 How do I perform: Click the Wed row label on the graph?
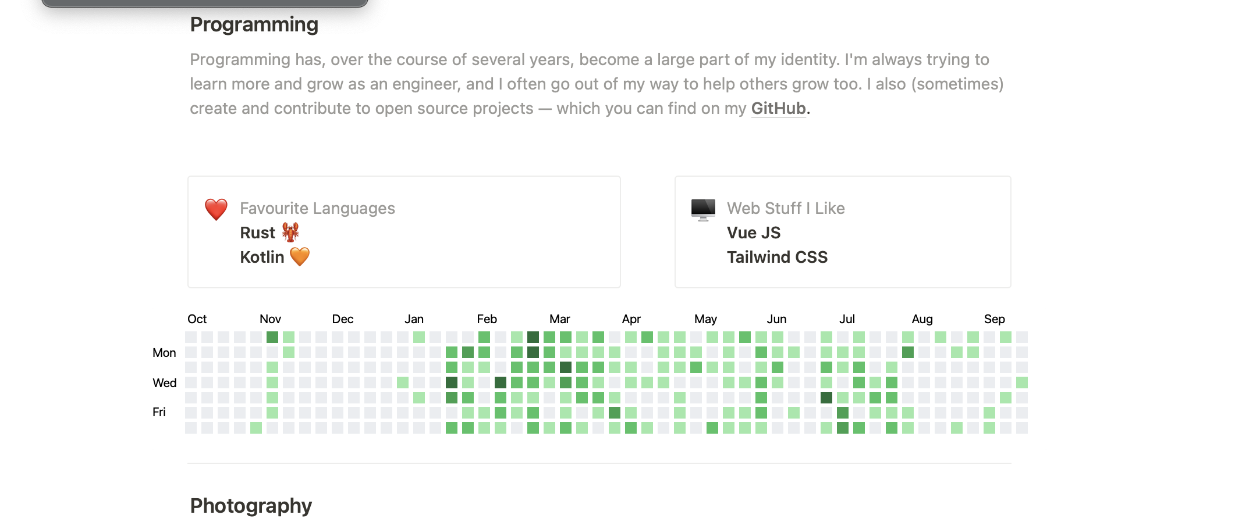click(164, 383)
